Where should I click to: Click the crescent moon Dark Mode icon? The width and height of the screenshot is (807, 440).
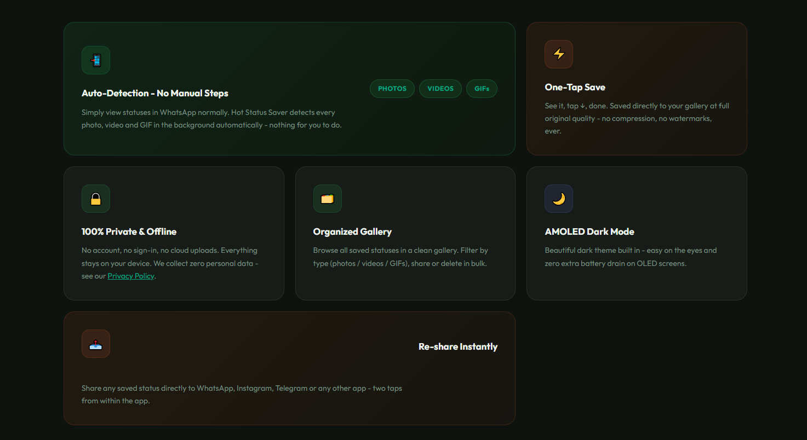(x=558, y=199)
